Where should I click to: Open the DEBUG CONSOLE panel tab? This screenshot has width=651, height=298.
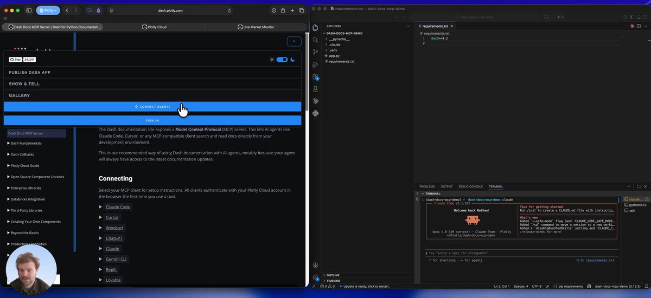470,186
